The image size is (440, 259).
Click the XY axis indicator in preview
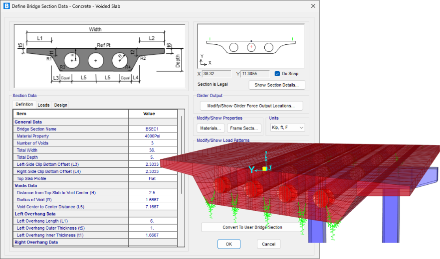tap(204, 61)
